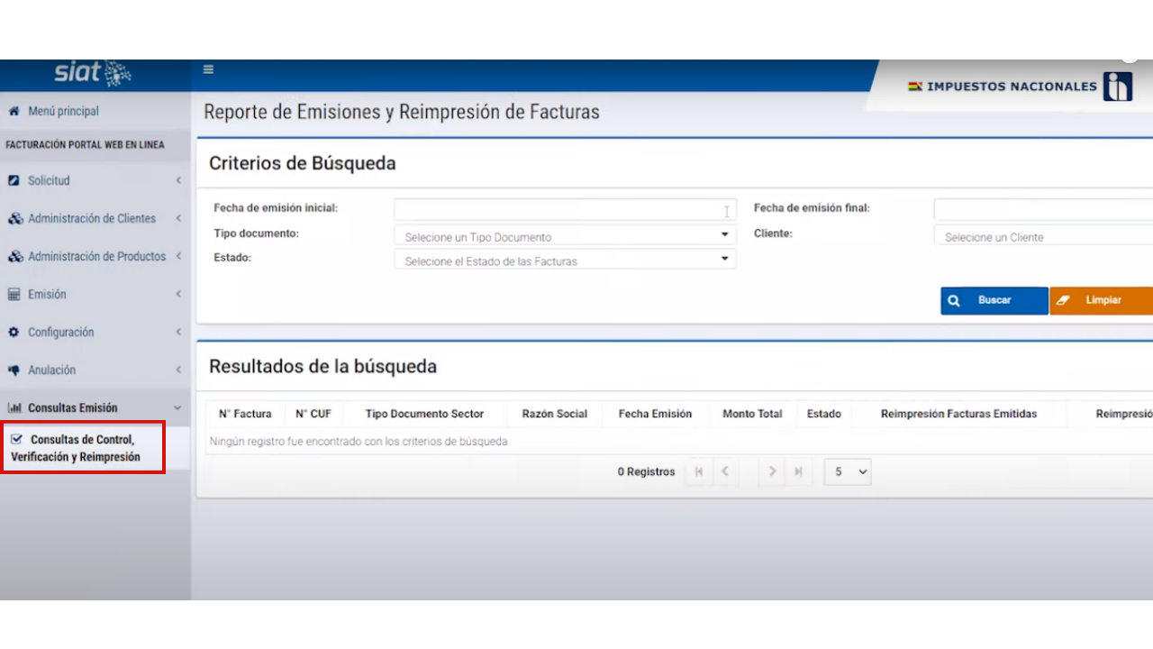Go to the next results page
Screen dimensions: 1153x649
tap(772, 471)
